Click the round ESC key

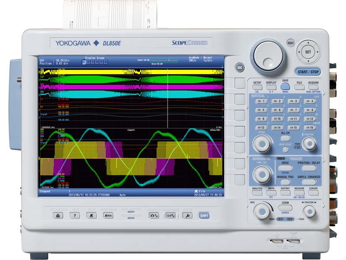click(x=240, y=68)
